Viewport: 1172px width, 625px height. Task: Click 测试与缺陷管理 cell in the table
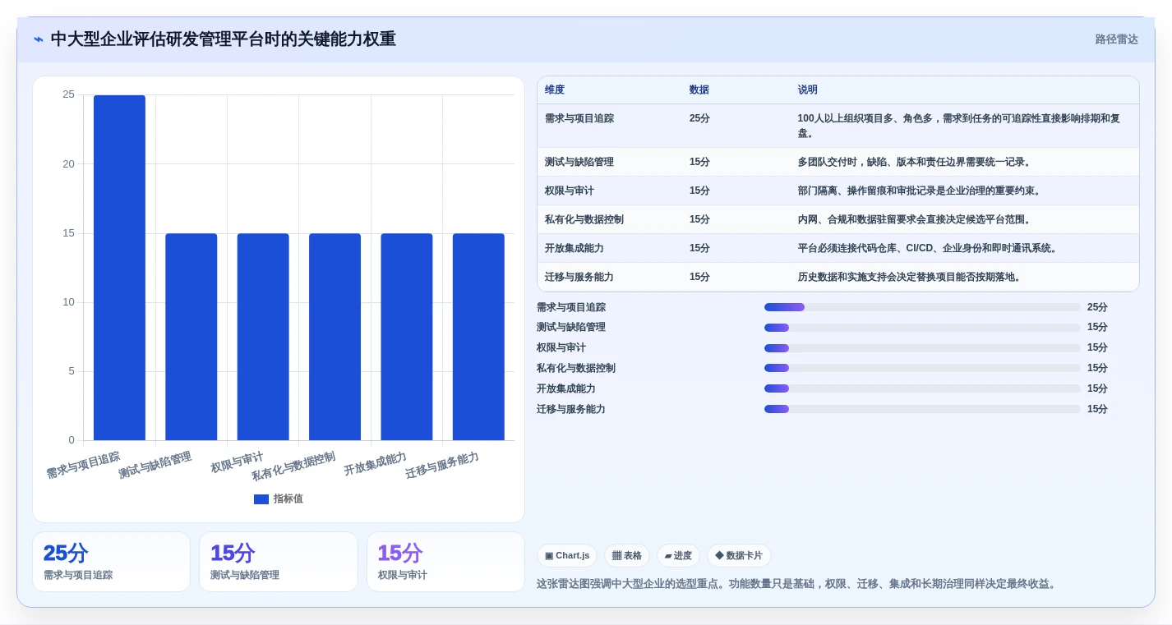coord(579,163)
